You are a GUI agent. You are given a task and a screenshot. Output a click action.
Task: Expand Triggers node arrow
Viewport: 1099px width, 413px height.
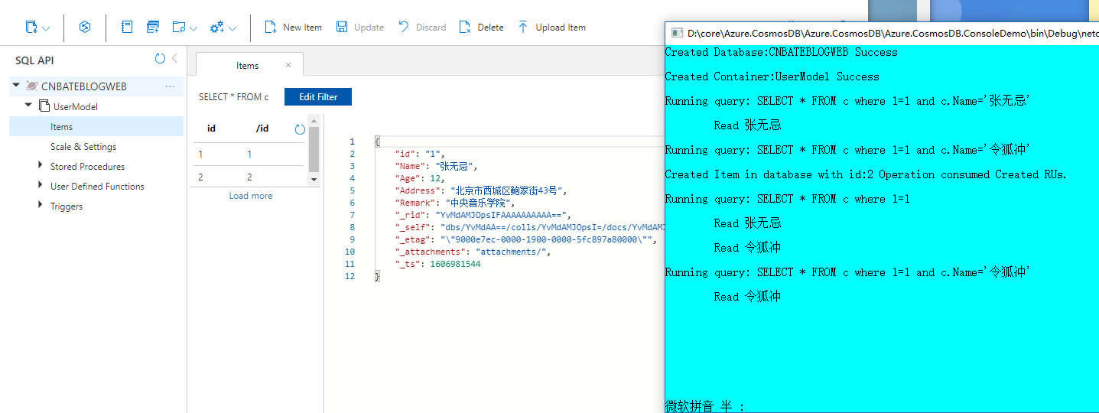41,205
